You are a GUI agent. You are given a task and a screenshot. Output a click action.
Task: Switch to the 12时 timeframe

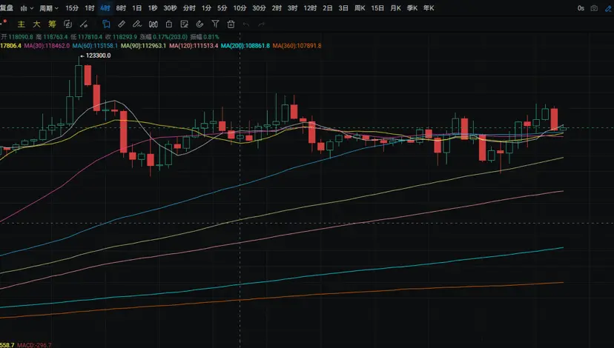click(x=310, y=8)
